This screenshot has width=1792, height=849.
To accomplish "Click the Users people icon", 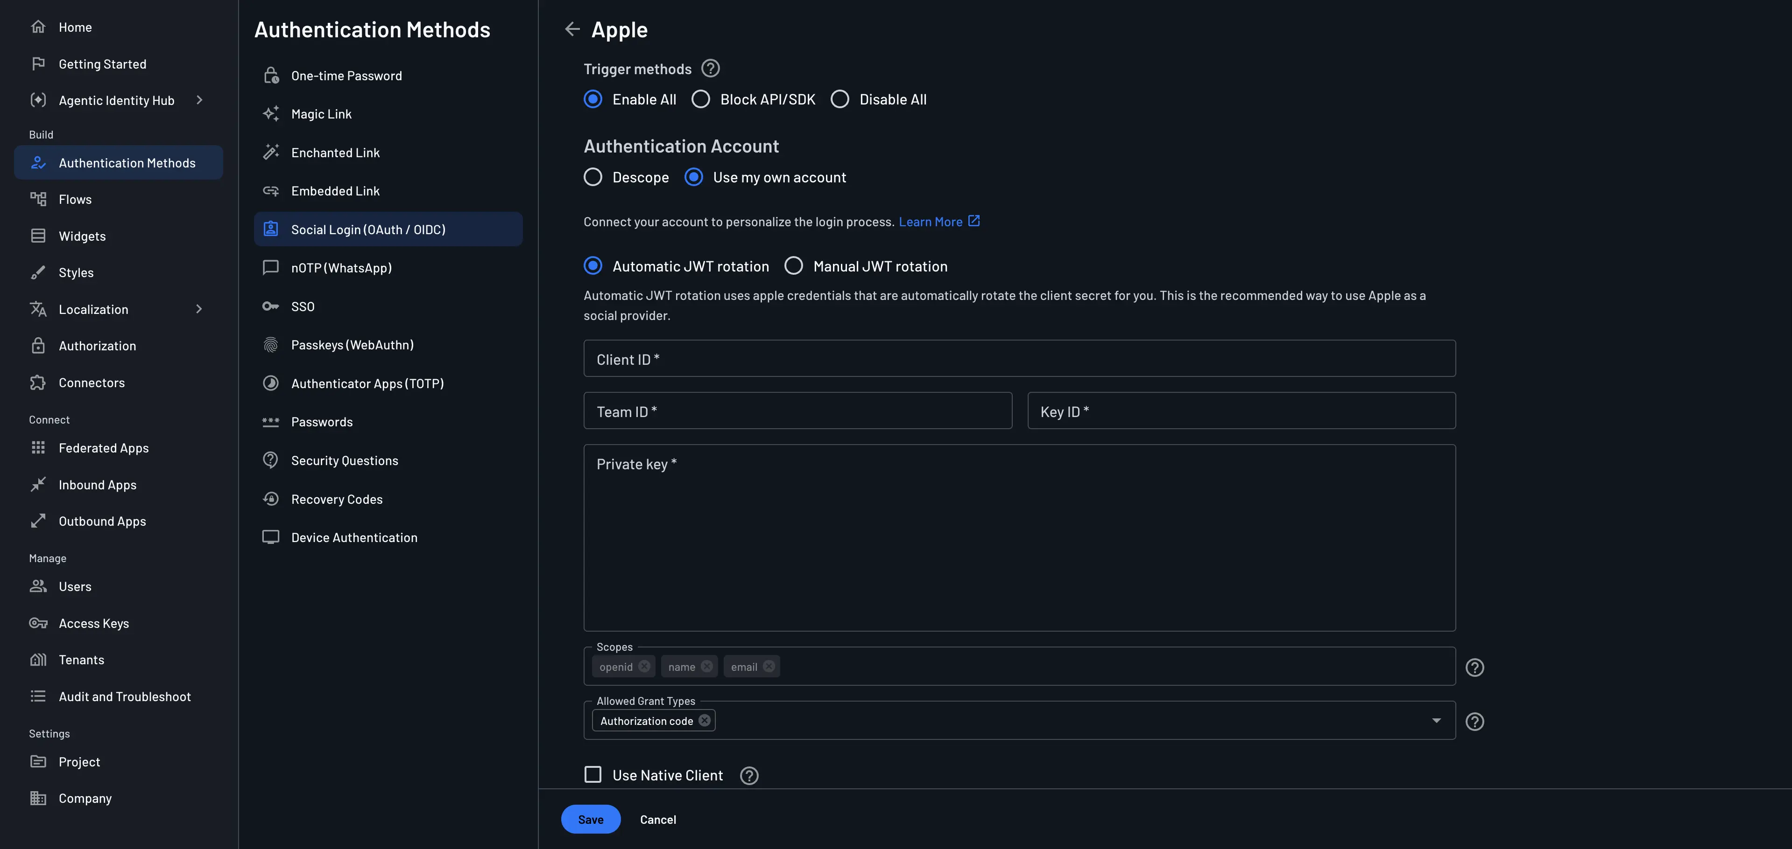I will pyautogui.click(x=38, y=586).
